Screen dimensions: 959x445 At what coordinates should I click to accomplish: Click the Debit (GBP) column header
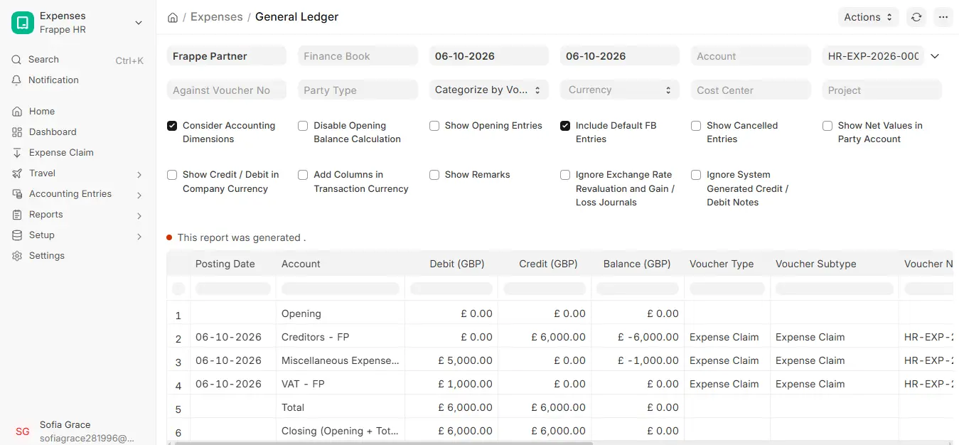[457, 264]
